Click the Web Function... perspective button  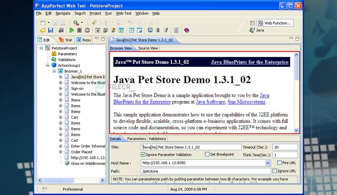275,23
